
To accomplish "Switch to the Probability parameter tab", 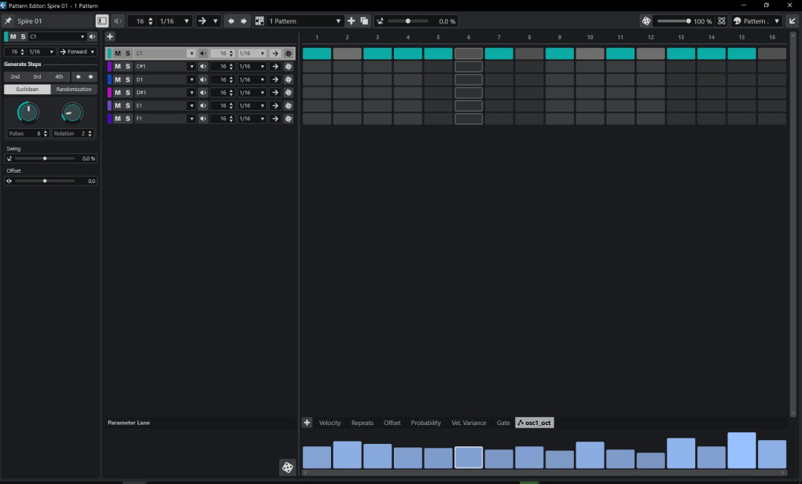I will click(x=425, y=423).
